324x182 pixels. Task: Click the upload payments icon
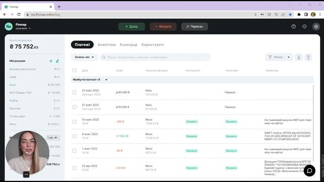click(308, 57)
